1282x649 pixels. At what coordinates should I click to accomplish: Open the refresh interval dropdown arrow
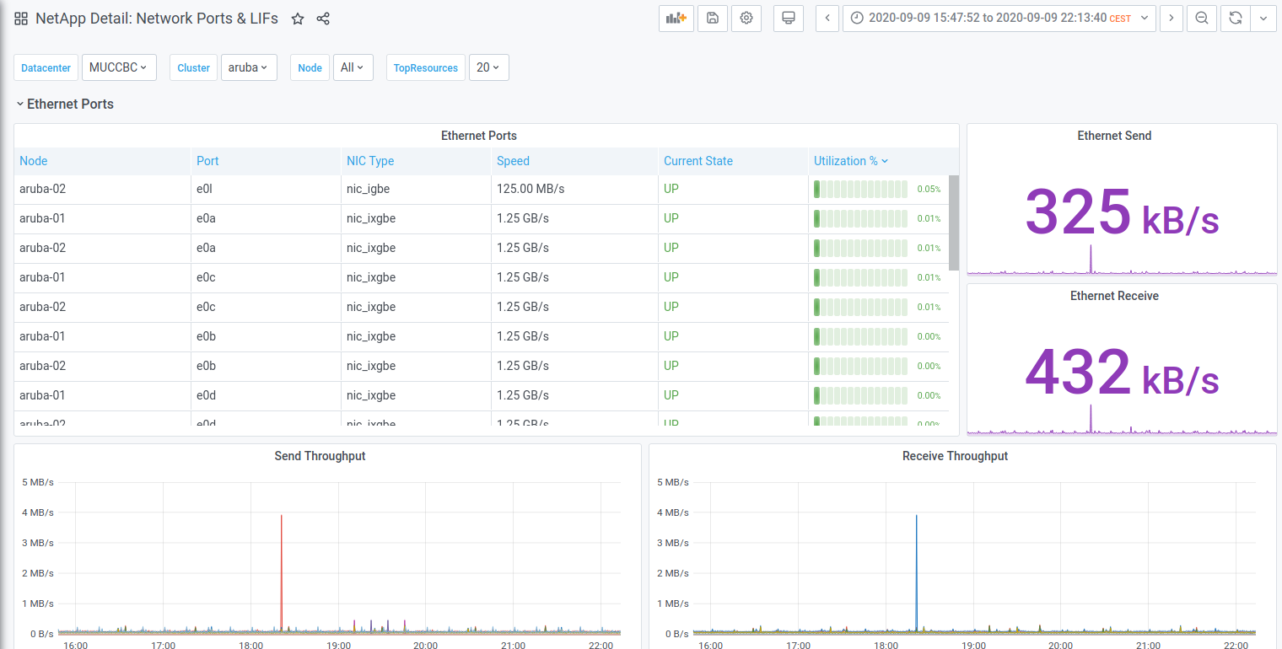(x=1263, y=19)
